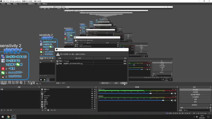The width and height of the screenshot is (212, 119).
Task: Toggle the eye icon of the topmost source
Action: coord(92,89)
